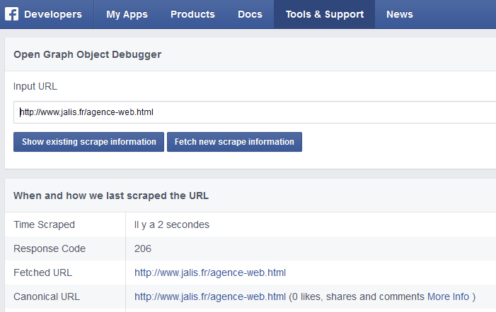Click the 'Input URL' label

(35, 86)
